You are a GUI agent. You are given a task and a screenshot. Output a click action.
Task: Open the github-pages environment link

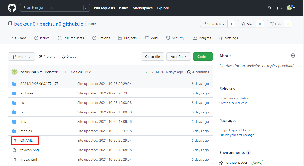pos(237,163)
